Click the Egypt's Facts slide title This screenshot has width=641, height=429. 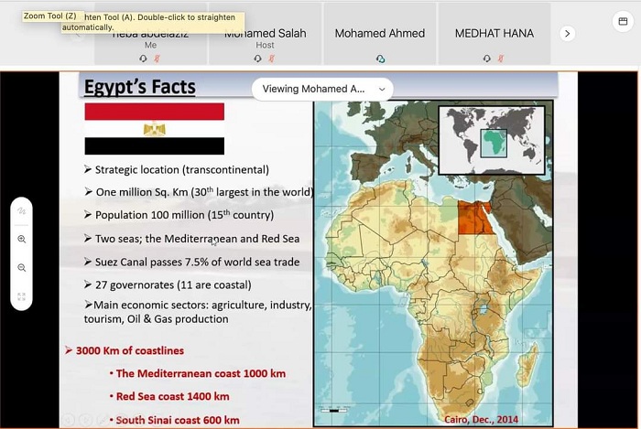(x=140, y=88)
